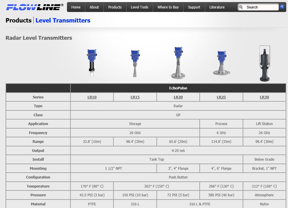Open the Where to Buy menu
288x208 pixels.
[168, 7]
